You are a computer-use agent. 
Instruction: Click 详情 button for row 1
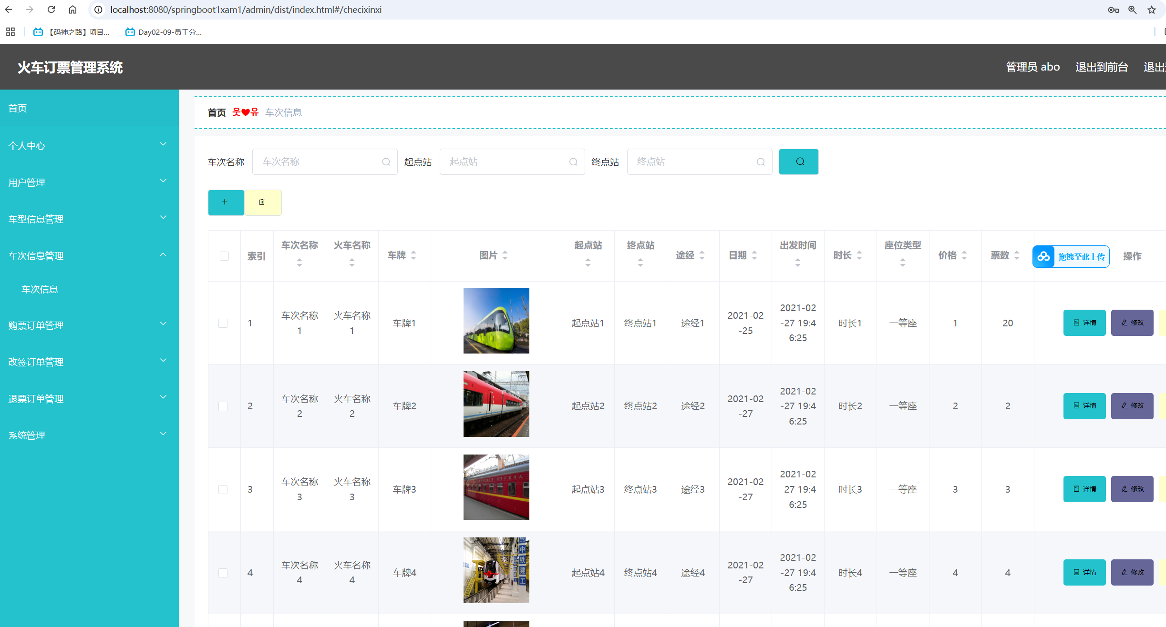coord(1084,323)
